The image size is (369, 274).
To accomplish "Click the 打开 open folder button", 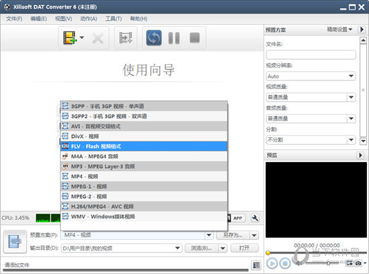I will tap(244, 248).
